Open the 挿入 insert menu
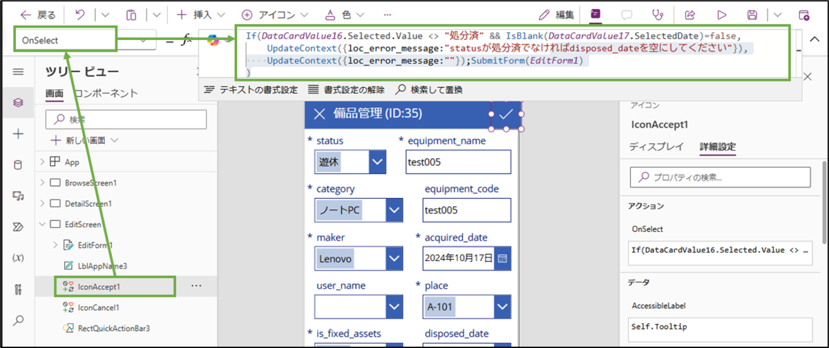Screen dimensions: 829x348 click(200, 14)
